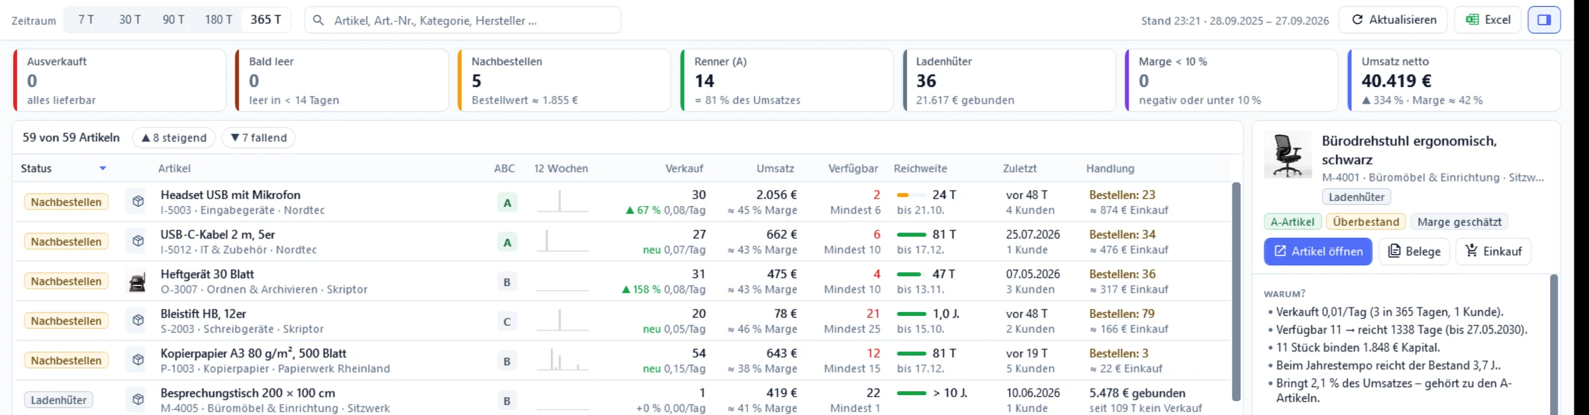Toggle the side panel icon button

click(x=1544, y=20)
